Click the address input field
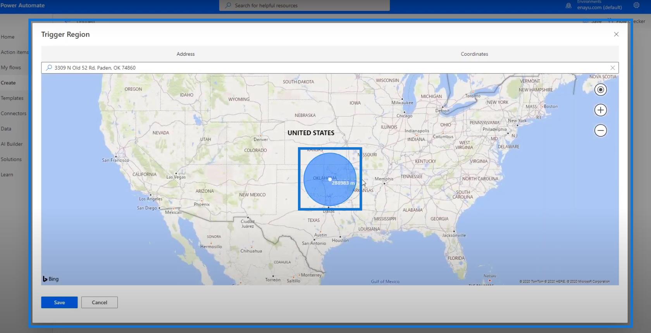The height and width of the screenshot is (333, 651). click(x=330, y=68)
